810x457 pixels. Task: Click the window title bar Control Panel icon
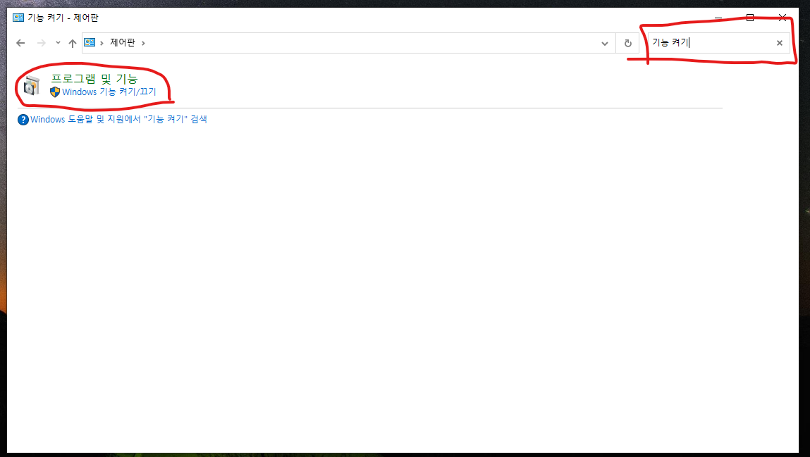coord(18,18)
